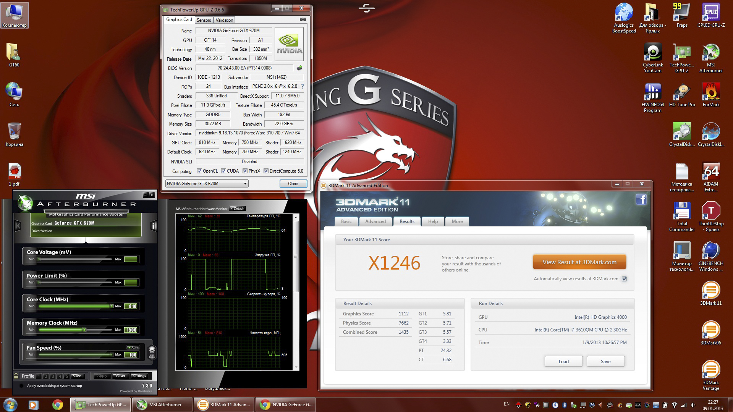Image resolution: width=733 pixels, height=412 pixels.
Task: Launch the Fraps shortcut
Action: tap(682, 15)
